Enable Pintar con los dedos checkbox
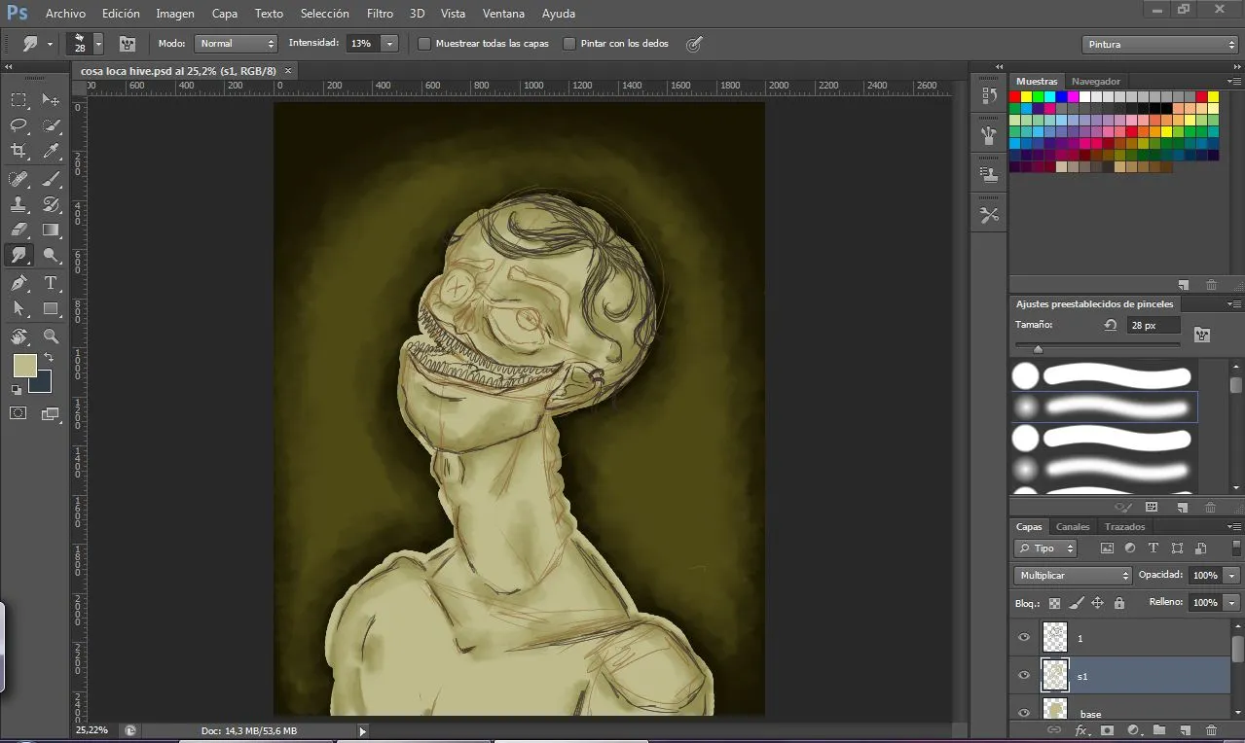 click(x=569, y=44)
